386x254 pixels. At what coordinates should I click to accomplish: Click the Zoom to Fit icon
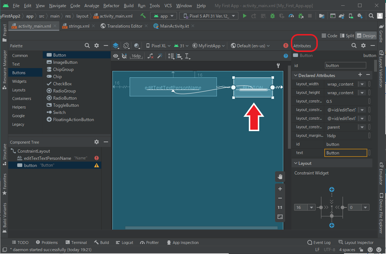pos(280,217)
